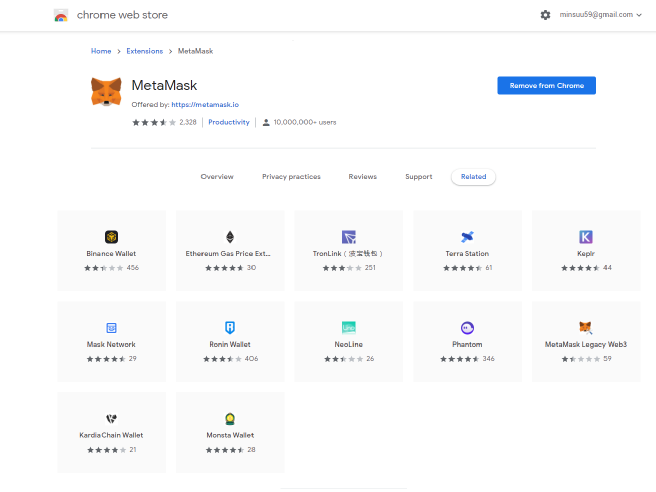656x492 pixels.
Task: Click the Binance Wallet icon
Action: [111, 237]
